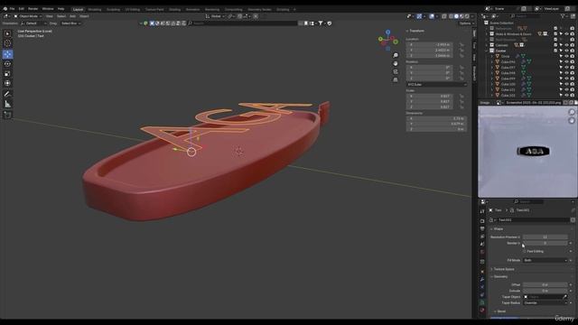
Task: Open the Fill Mode dropdown
Action: coord(545,260)
